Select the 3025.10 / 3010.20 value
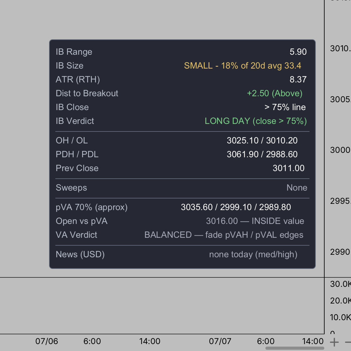The image size is (351, 351). point(262,141)
